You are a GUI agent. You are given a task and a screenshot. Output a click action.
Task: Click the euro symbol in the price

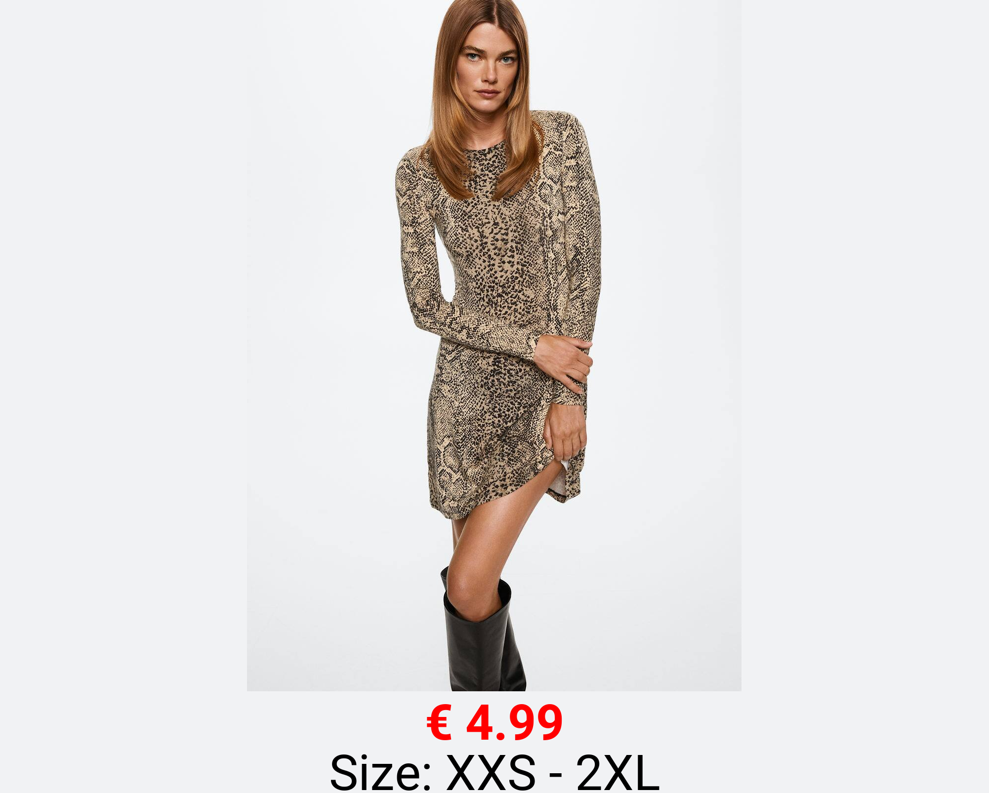(x=439, y=723)
